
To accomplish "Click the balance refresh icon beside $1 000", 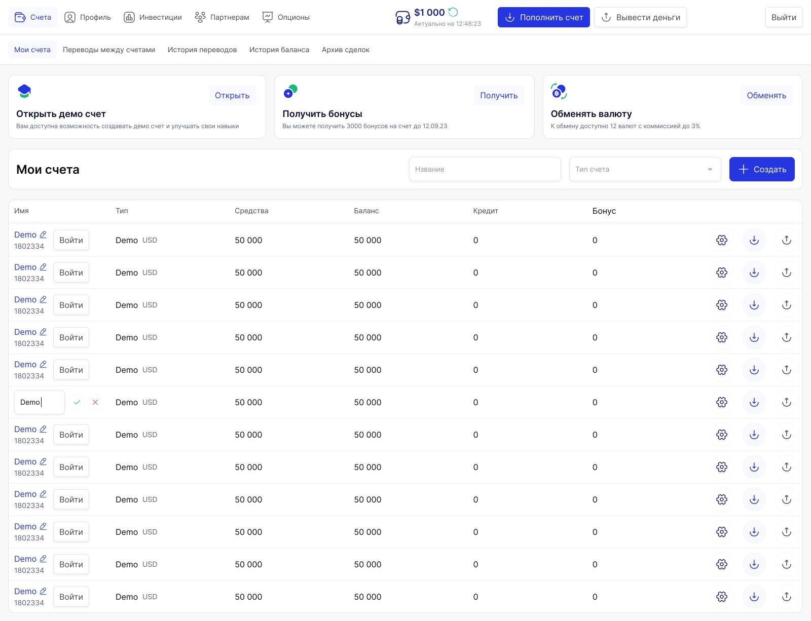I will click(x=453, y=12).
